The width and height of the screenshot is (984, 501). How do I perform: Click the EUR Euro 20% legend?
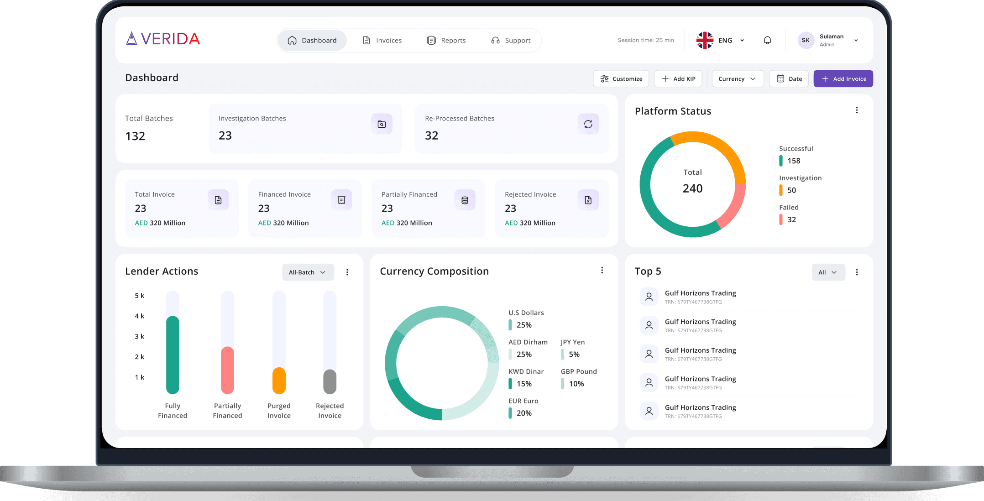[x=523, y=407]
